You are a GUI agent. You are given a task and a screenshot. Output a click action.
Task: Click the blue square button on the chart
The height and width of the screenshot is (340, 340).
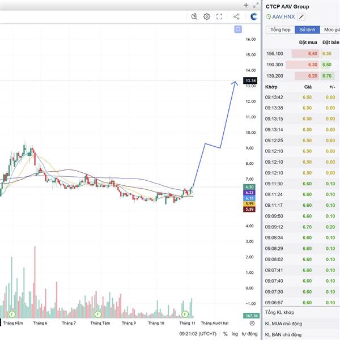pyautogui.click(x=238, y=29)
